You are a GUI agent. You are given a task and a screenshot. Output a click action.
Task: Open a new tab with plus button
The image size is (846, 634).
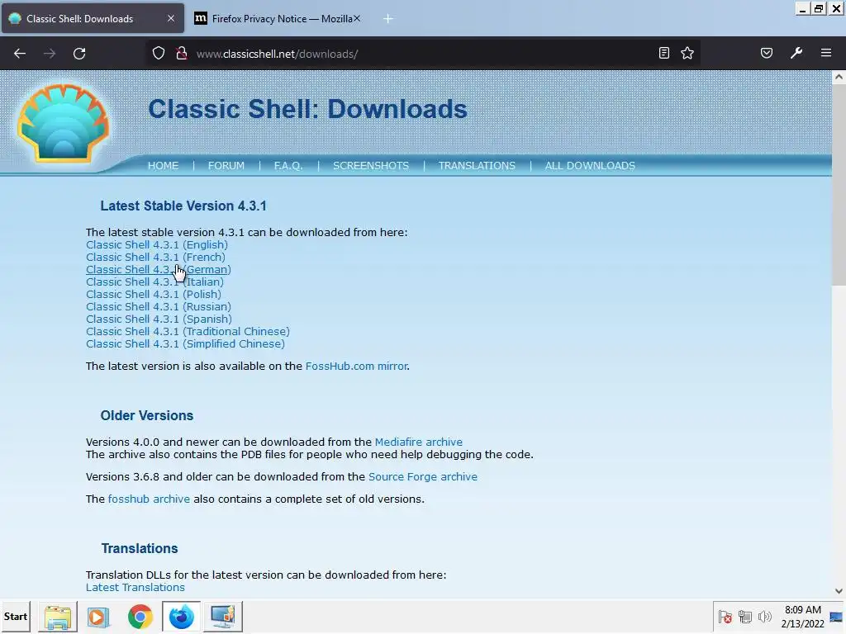(388, 19)
